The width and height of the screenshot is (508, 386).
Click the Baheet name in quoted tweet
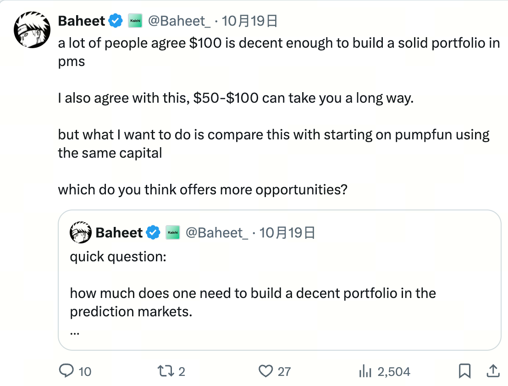point(119,232)
